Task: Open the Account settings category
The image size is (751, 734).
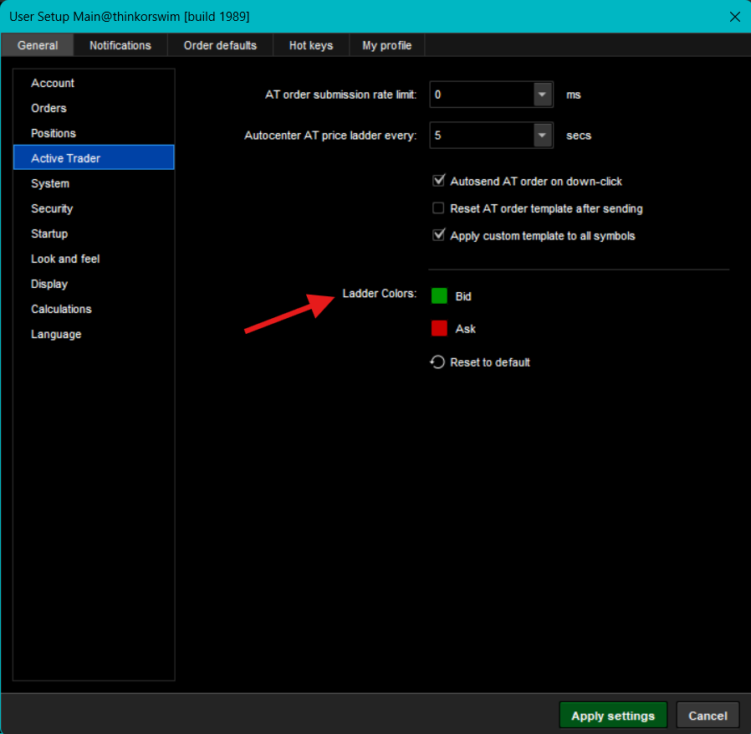Action: pos(53,83)
